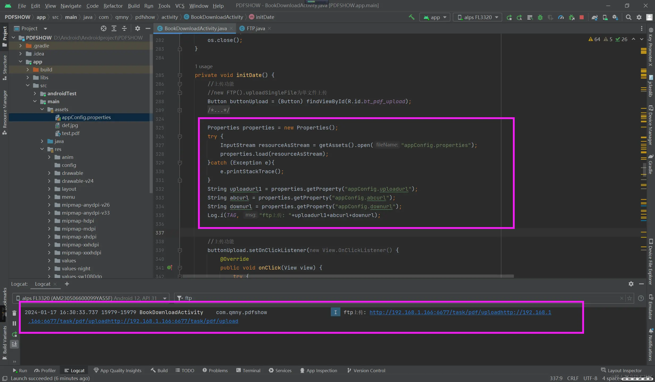Open the app run configuration dropdown
The width and height of the screenshot is (655, 382).
click(x=435, y=17)
